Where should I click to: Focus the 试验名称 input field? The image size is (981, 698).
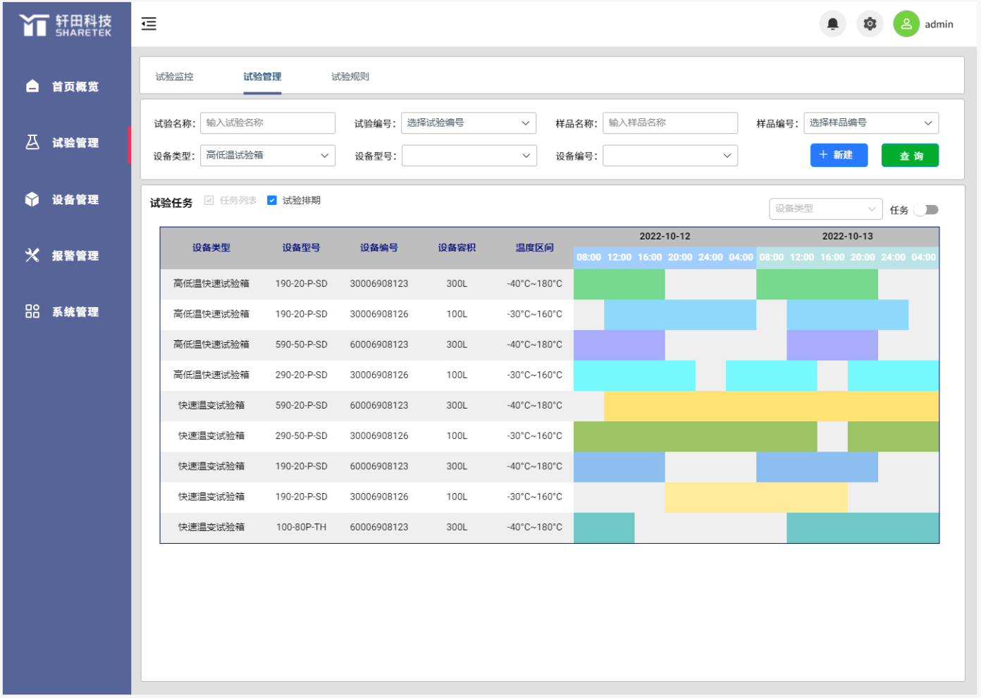pyautogui.click(x=268, y=123)
